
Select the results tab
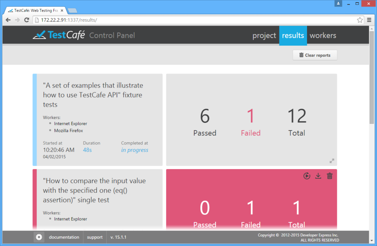293,36
